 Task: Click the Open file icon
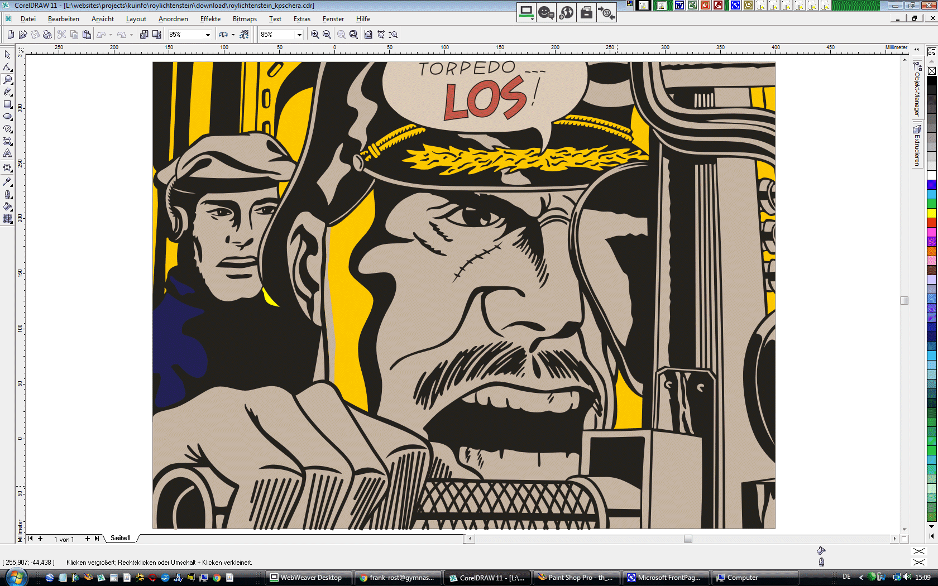(x=23, y=35)
